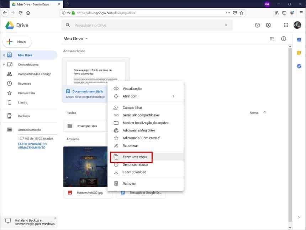Open Armazenamento storage section

tap(29, 130)
